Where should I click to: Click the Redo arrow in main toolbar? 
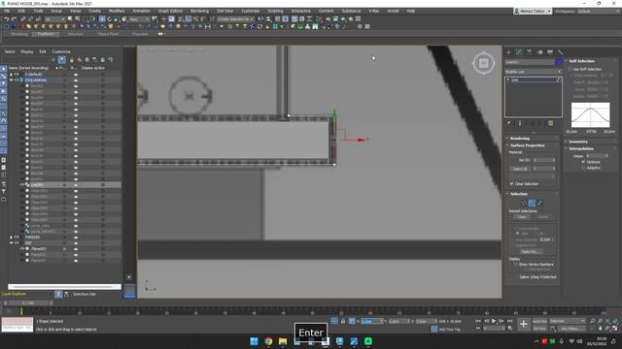coord(14,19)
